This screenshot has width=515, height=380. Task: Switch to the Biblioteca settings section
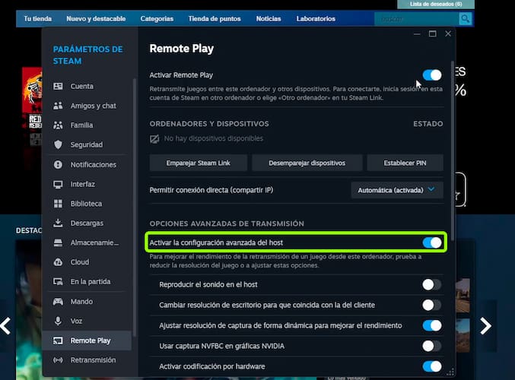click(86, 204)
